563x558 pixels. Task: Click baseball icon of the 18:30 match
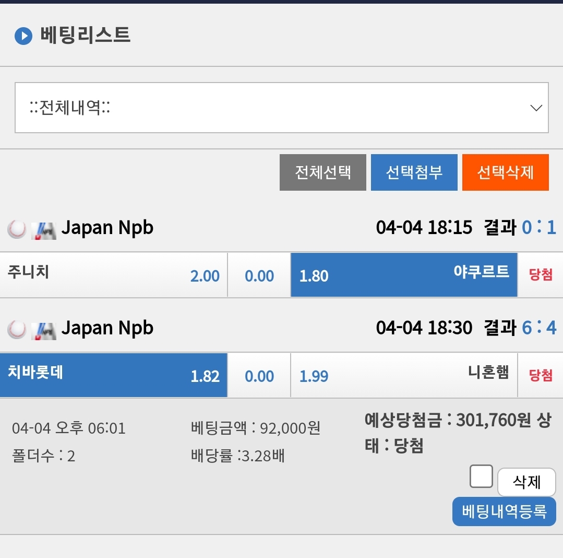point(17,329)
